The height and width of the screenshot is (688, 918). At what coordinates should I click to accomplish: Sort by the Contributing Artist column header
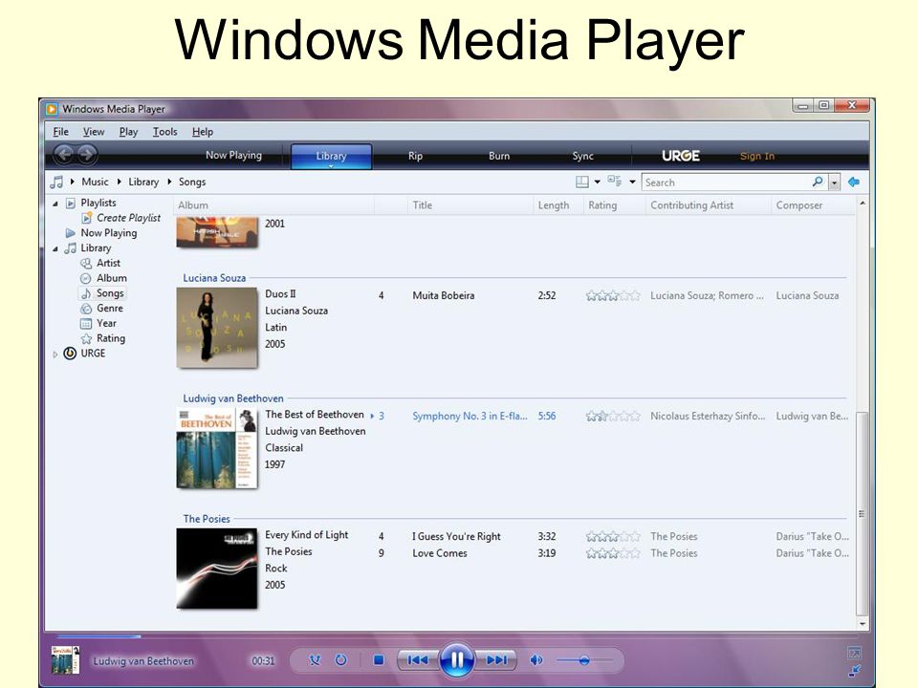coord(708,205)
